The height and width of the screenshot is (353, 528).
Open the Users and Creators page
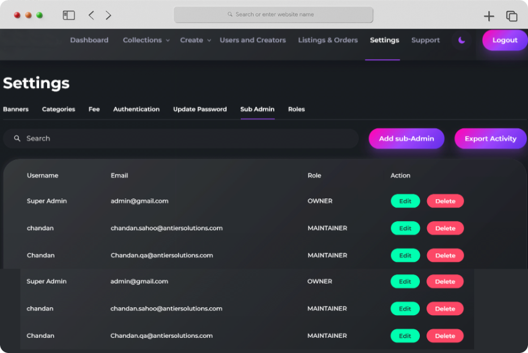[252, 40]
